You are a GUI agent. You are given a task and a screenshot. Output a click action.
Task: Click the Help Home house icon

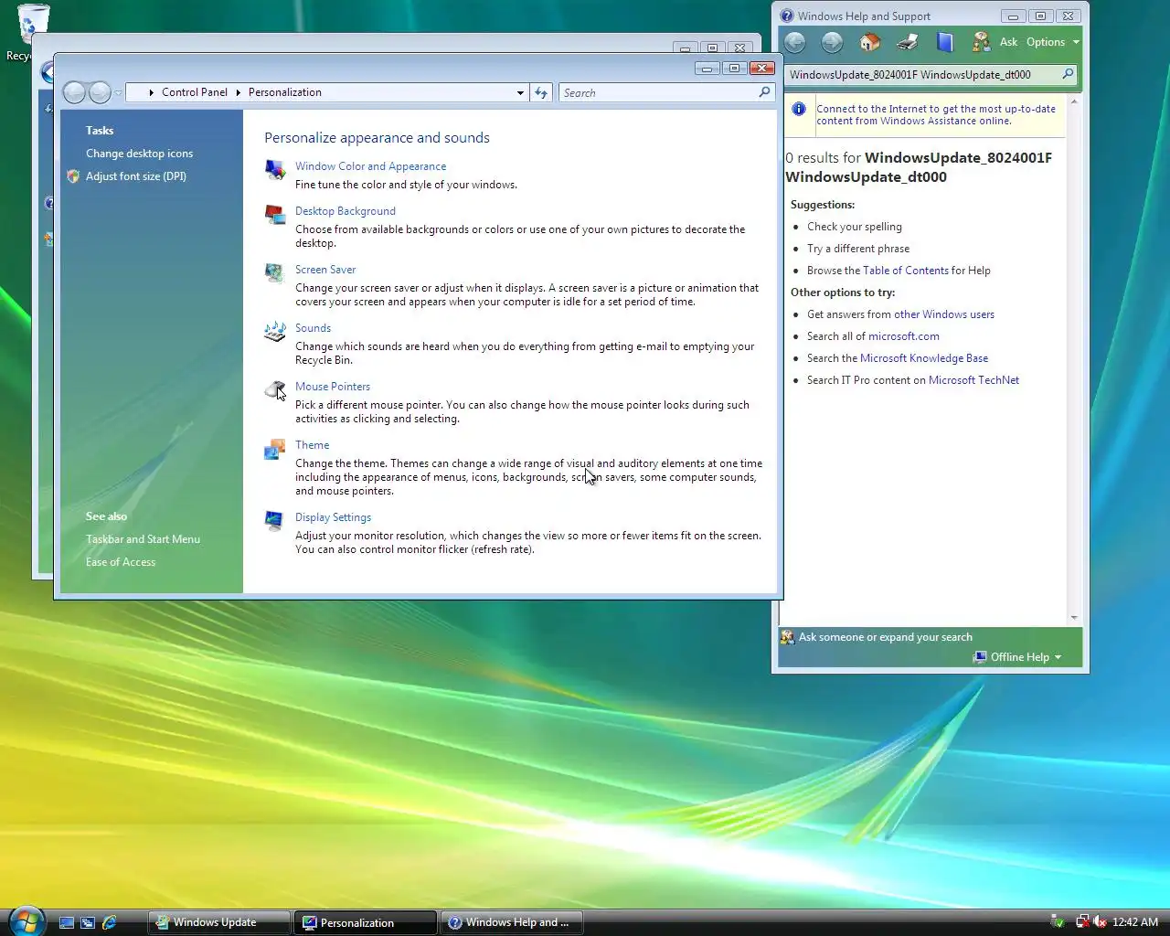point(869,42)
